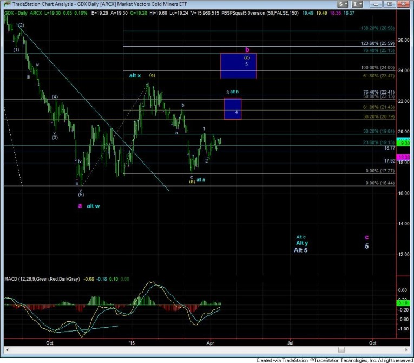Viewport: 414px width, 363px height.
Task: Click the Lo=19.24 low readout
Action: [x=179, y=13]
